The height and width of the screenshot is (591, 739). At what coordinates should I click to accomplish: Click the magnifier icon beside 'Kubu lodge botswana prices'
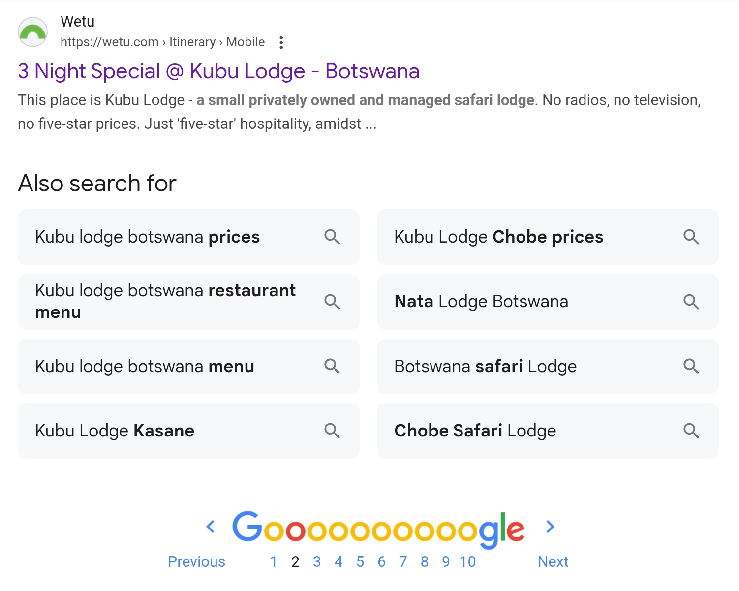point(332,237)
